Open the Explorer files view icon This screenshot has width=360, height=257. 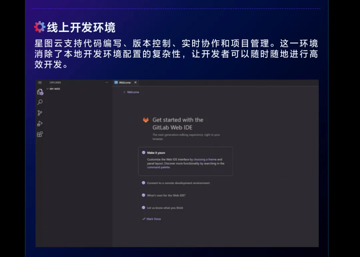[x=40, y=92]
